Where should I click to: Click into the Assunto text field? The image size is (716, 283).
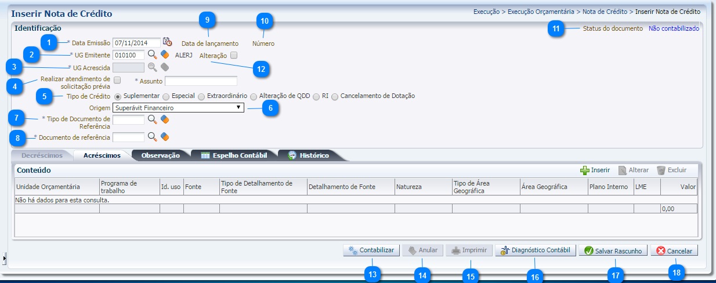[201, 81]
